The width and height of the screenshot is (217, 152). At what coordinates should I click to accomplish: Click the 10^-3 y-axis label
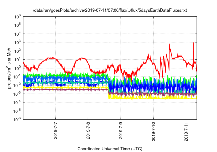coord(17,94)
